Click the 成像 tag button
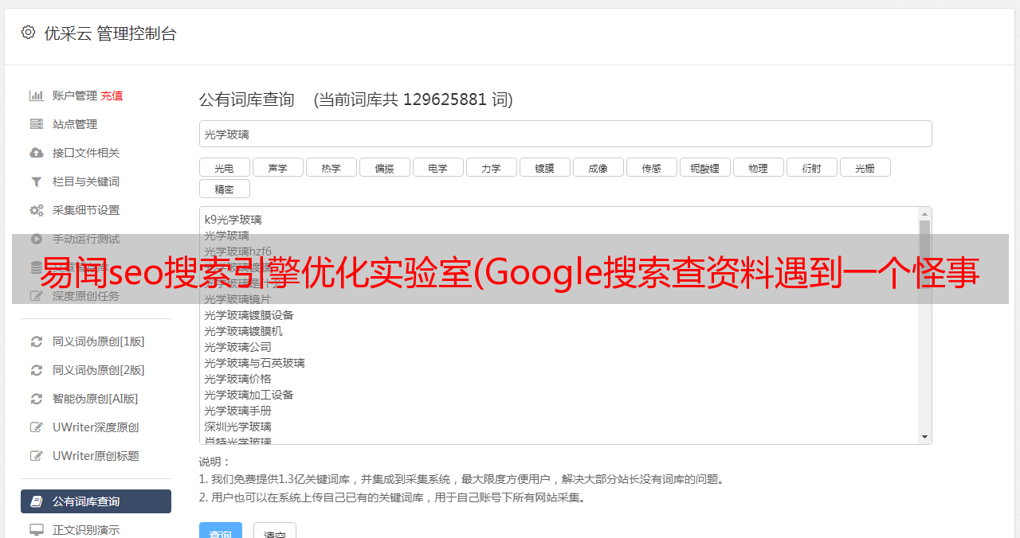 598,167
